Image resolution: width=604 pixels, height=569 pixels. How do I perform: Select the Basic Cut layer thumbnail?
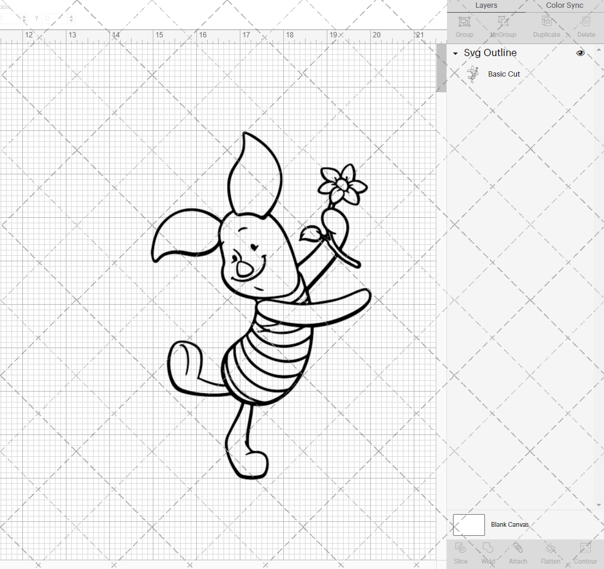[x=473, y=74]
